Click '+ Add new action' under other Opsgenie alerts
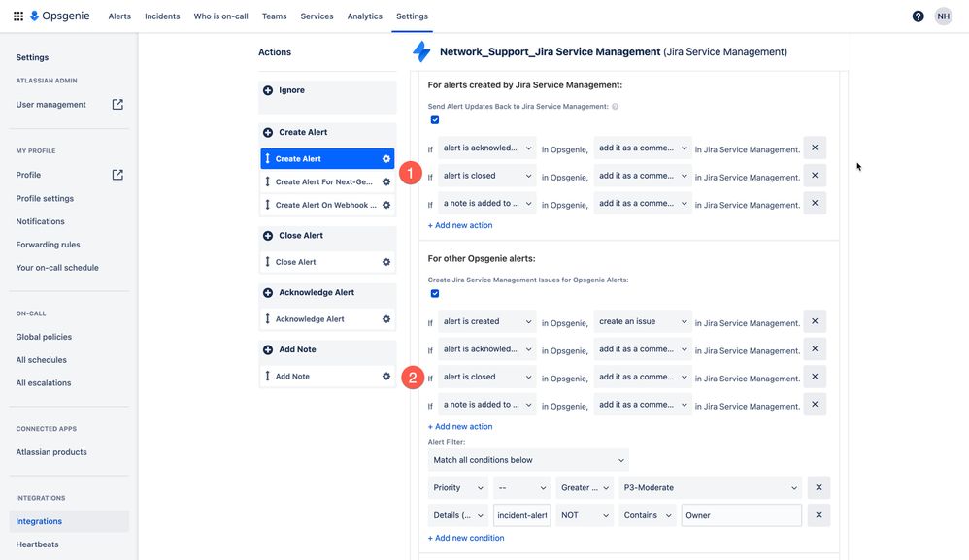The image size is (969, 560). pos(460,427)
